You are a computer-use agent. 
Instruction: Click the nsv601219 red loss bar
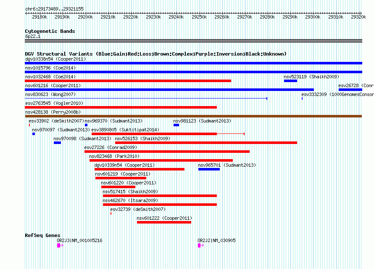pyautogui.click(x=121, y=178)
